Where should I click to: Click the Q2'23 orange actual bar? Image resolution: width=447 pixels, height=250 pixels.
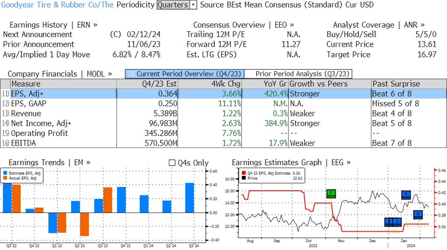(x=84, y=224)
